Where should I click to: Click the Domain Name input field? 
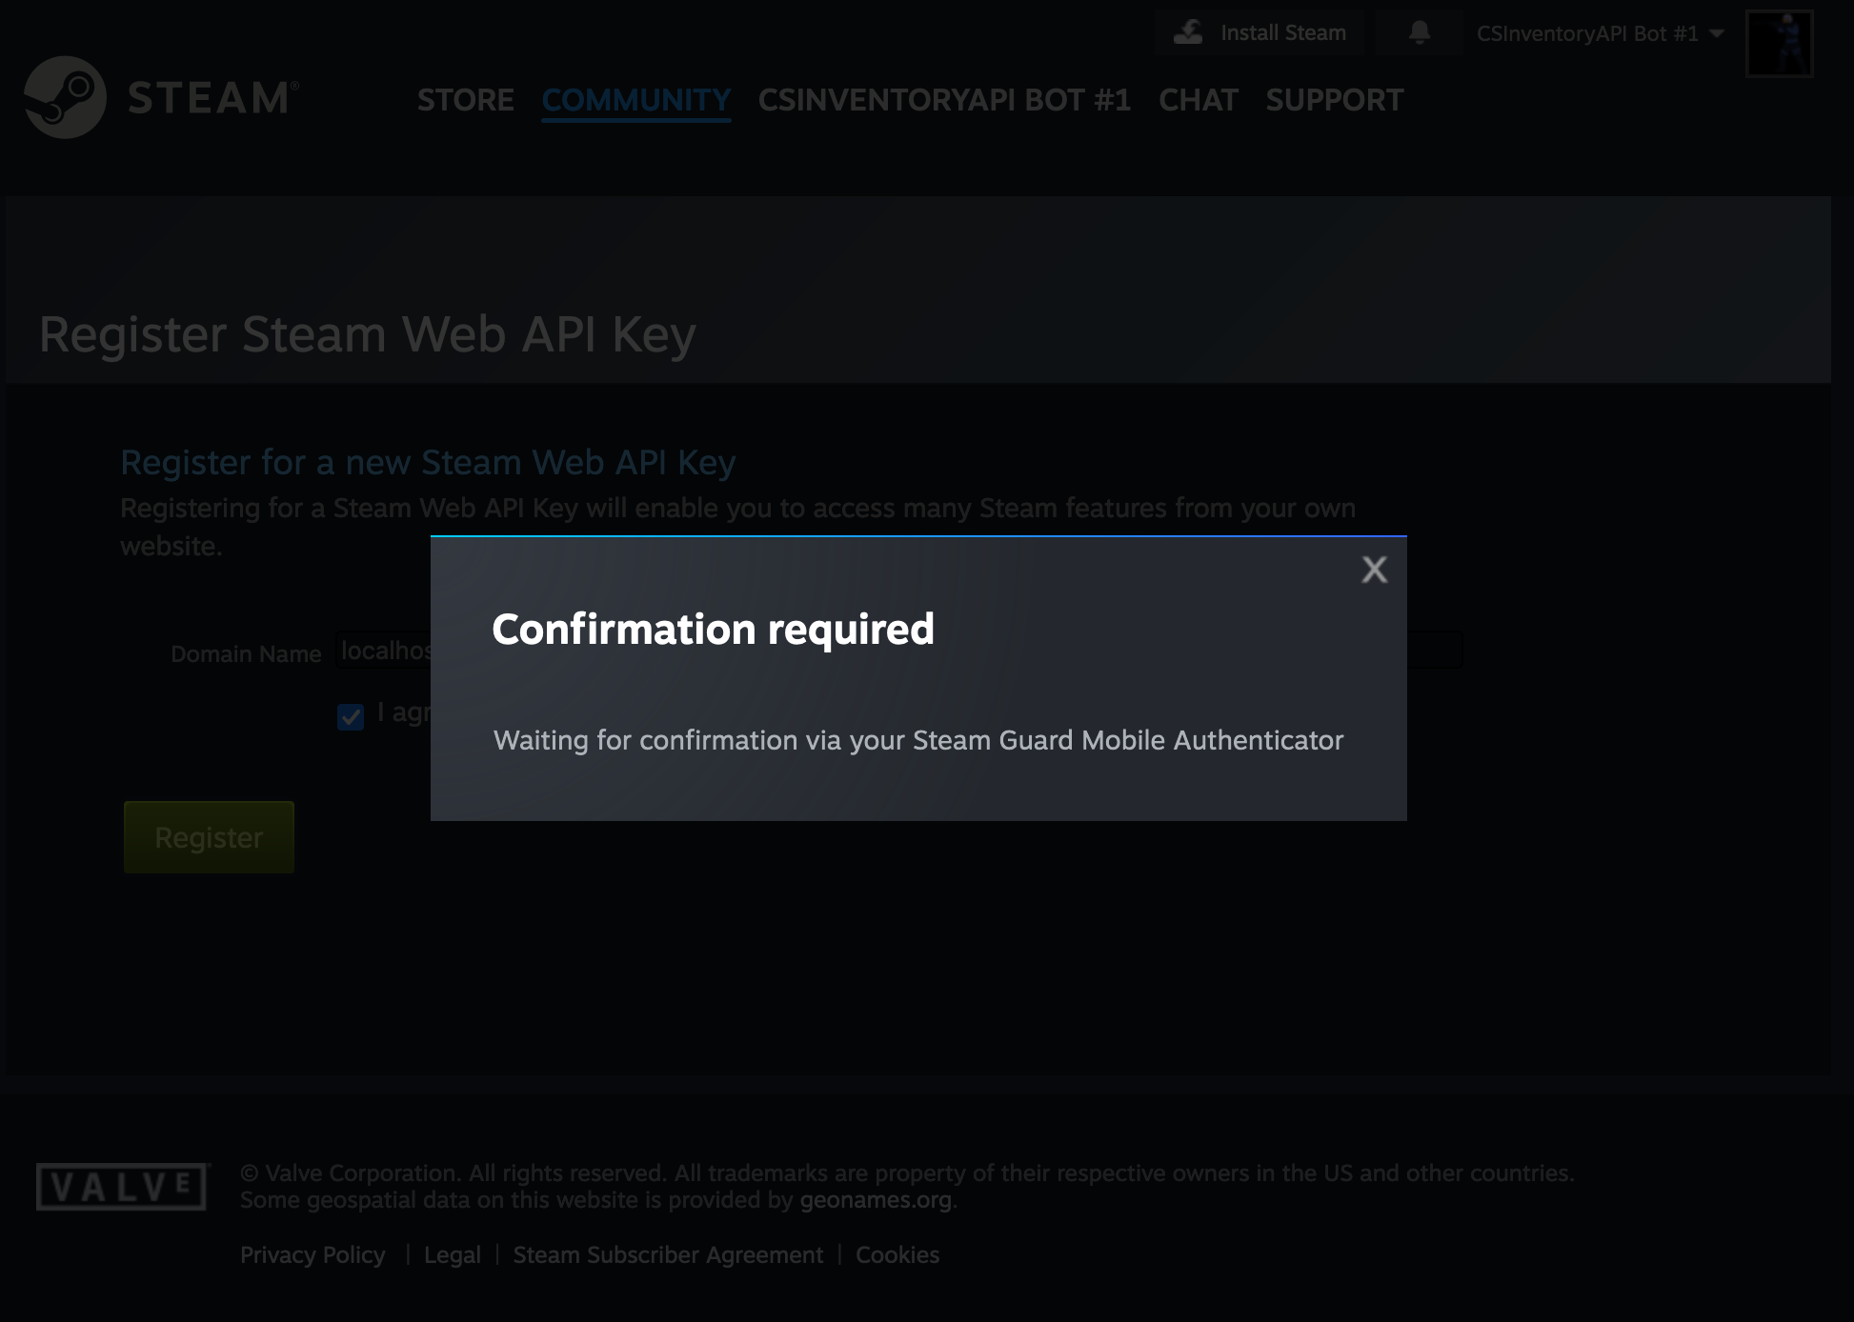click(898, 651)
